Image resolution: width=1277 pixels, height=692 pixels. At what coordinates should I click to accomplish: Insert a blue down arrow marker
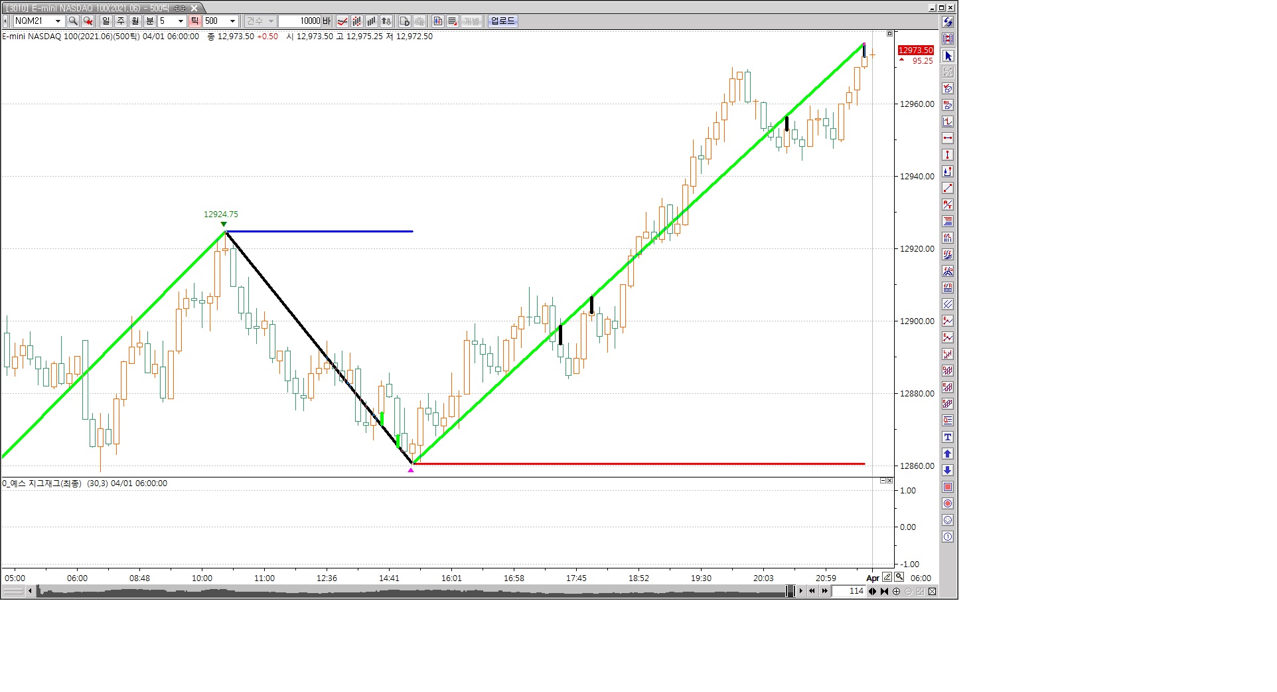[948, 470]
